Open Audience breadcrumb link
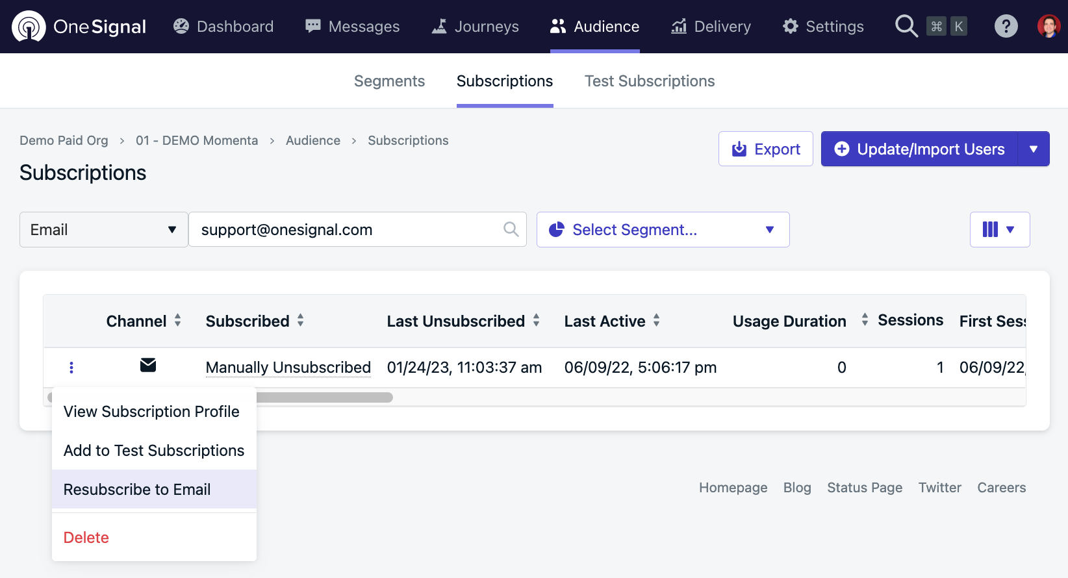1068x578 pixels. coord(313,140)
